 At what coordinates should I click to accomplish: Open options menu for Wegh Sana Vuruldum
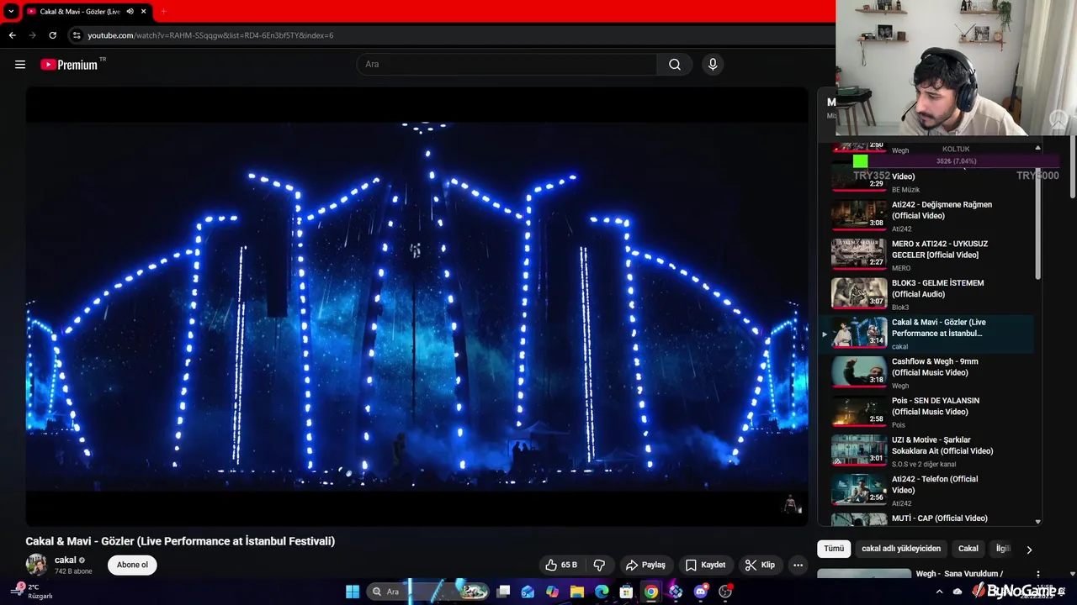1037,575
